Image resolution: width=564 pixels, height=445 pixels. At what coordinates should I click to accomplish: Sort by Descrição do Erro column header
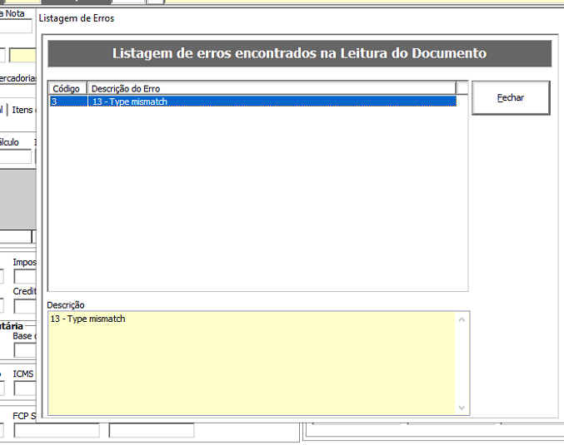(272, 88)
